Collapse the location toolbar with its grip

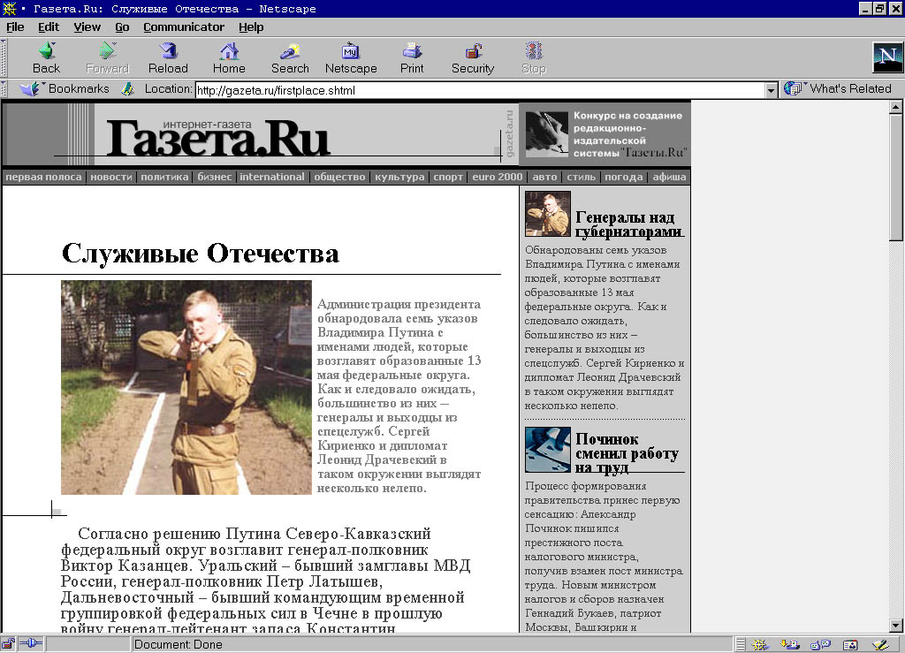click(4, 89)
